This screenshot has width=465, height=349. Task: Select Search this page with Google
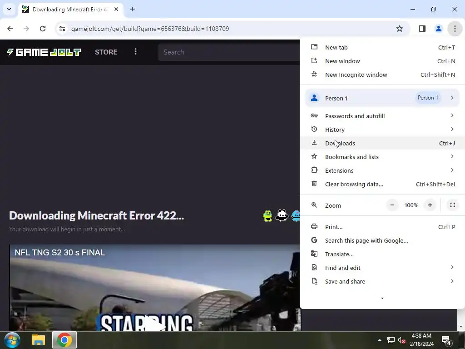click(x=382, y=241)
